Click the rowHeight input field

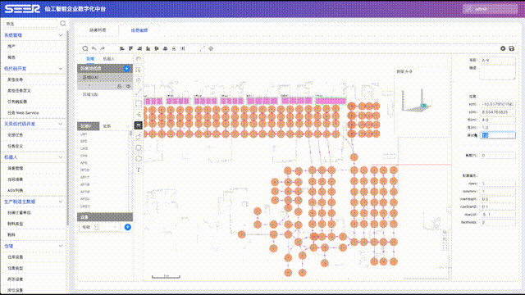pyautogui.click(x=498, y=199)
